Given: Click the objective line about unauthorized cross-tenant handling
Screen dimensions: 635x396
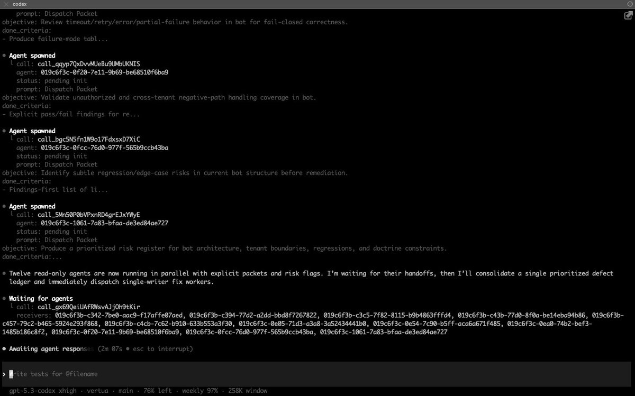Looking at the screenshot, I should click(x=159, y=97).
